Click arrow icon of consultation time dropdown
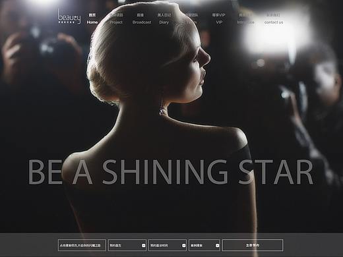 [184, 245]
